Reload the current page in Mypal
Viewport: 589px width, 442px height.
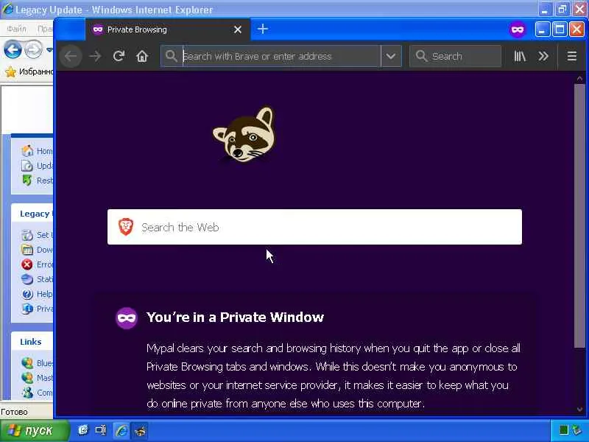tap(119, 57)
